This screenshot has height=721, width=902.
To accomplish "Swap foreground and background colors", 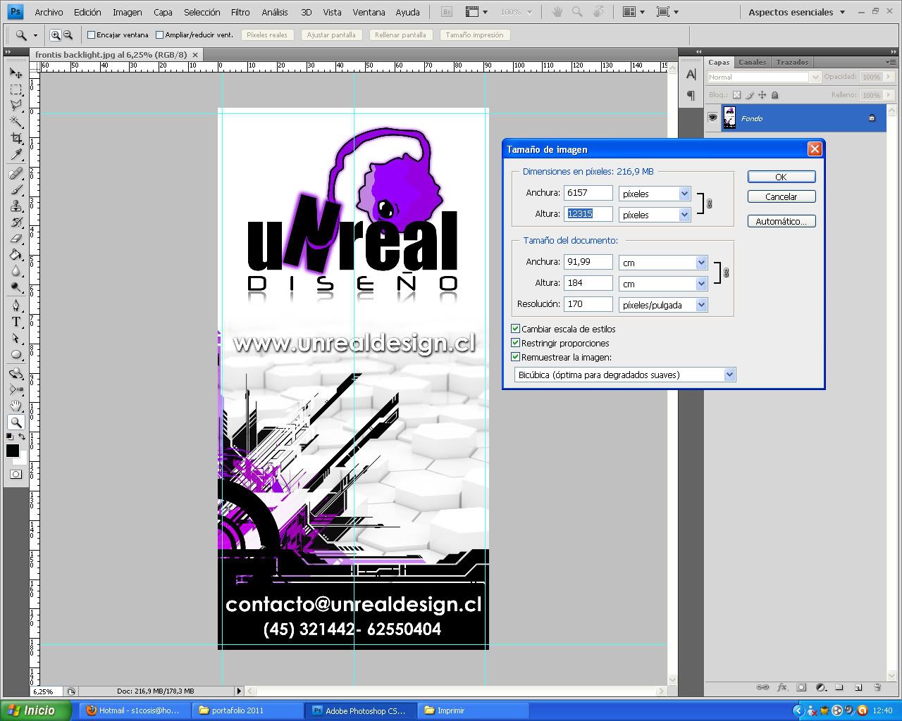I will point(22,437).
